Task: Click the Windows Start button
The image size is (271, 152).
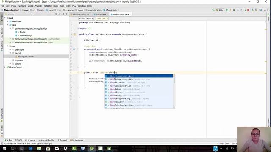Action: pos(4,148)
